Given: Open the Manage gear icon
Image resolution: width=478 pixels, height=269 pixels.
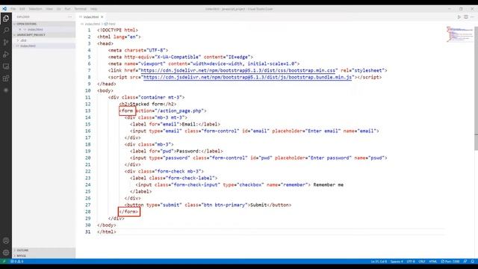Looking at the screenshot, I should tap(6, 253).
